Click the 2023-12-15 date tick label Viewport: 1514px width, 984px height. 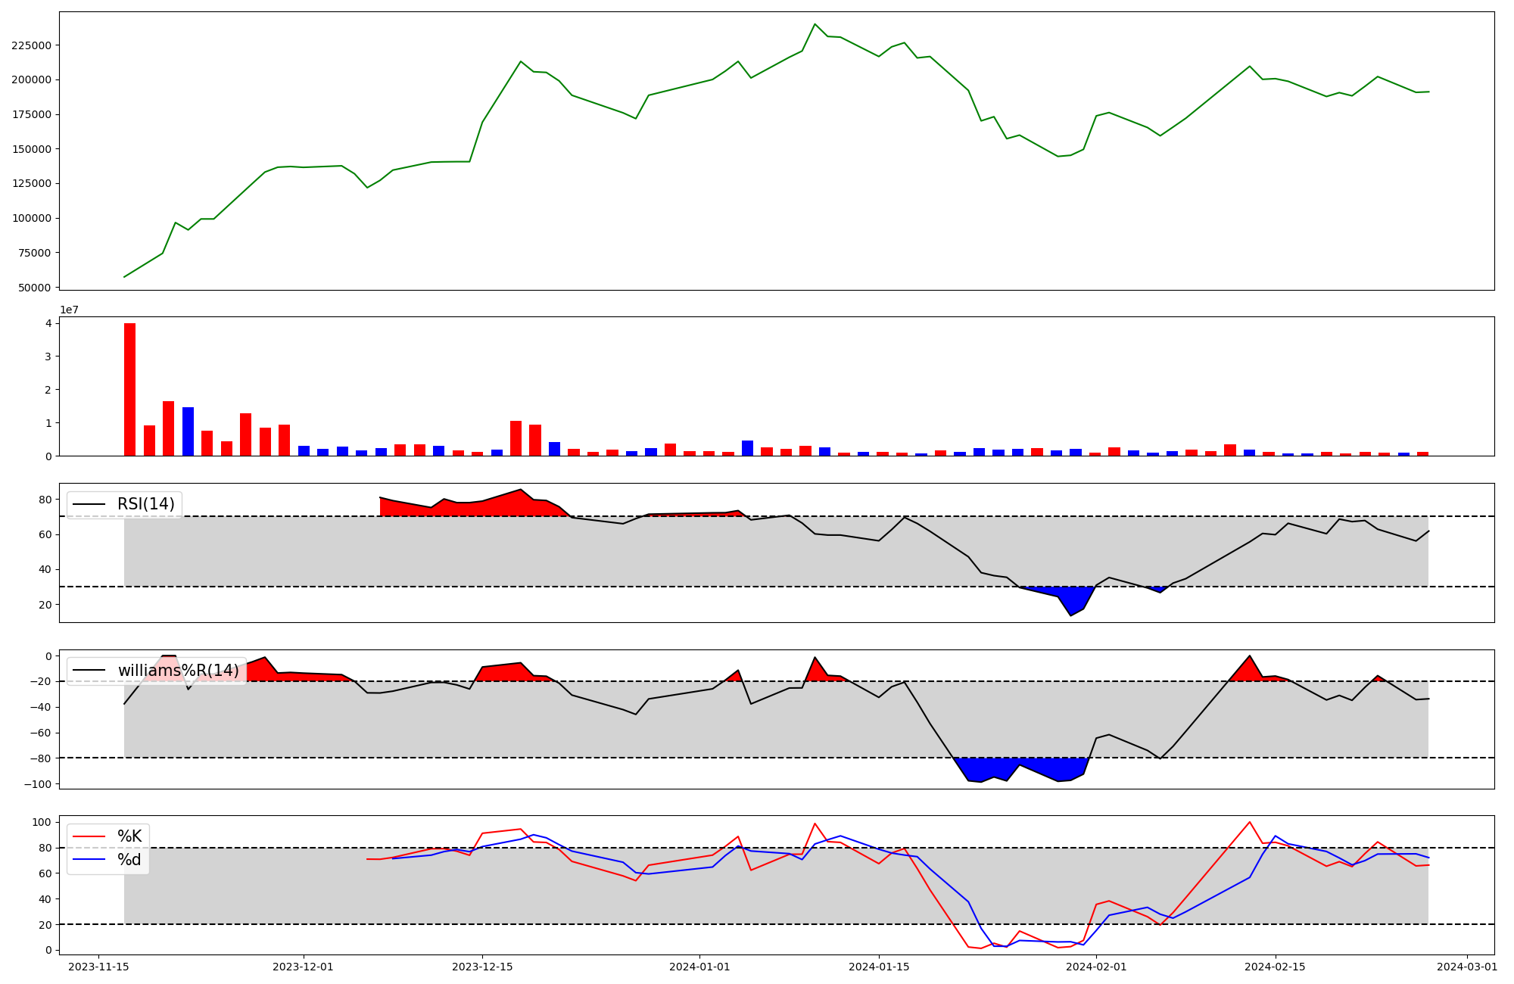tap(482, 967)
